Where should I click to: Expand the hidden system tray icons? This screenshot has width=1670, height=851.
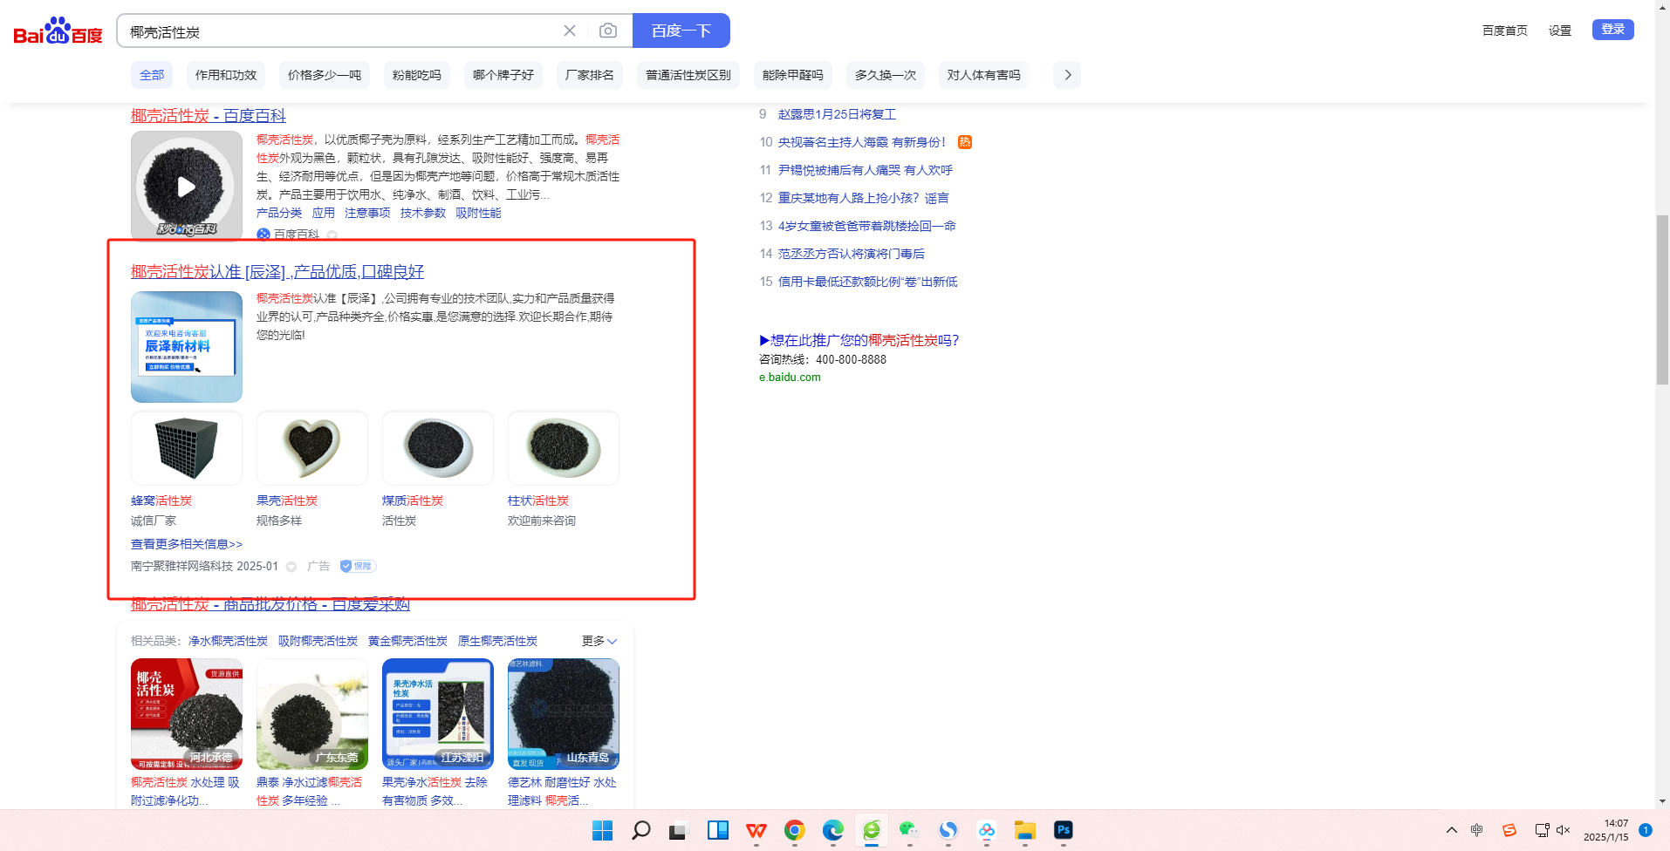1451,830
